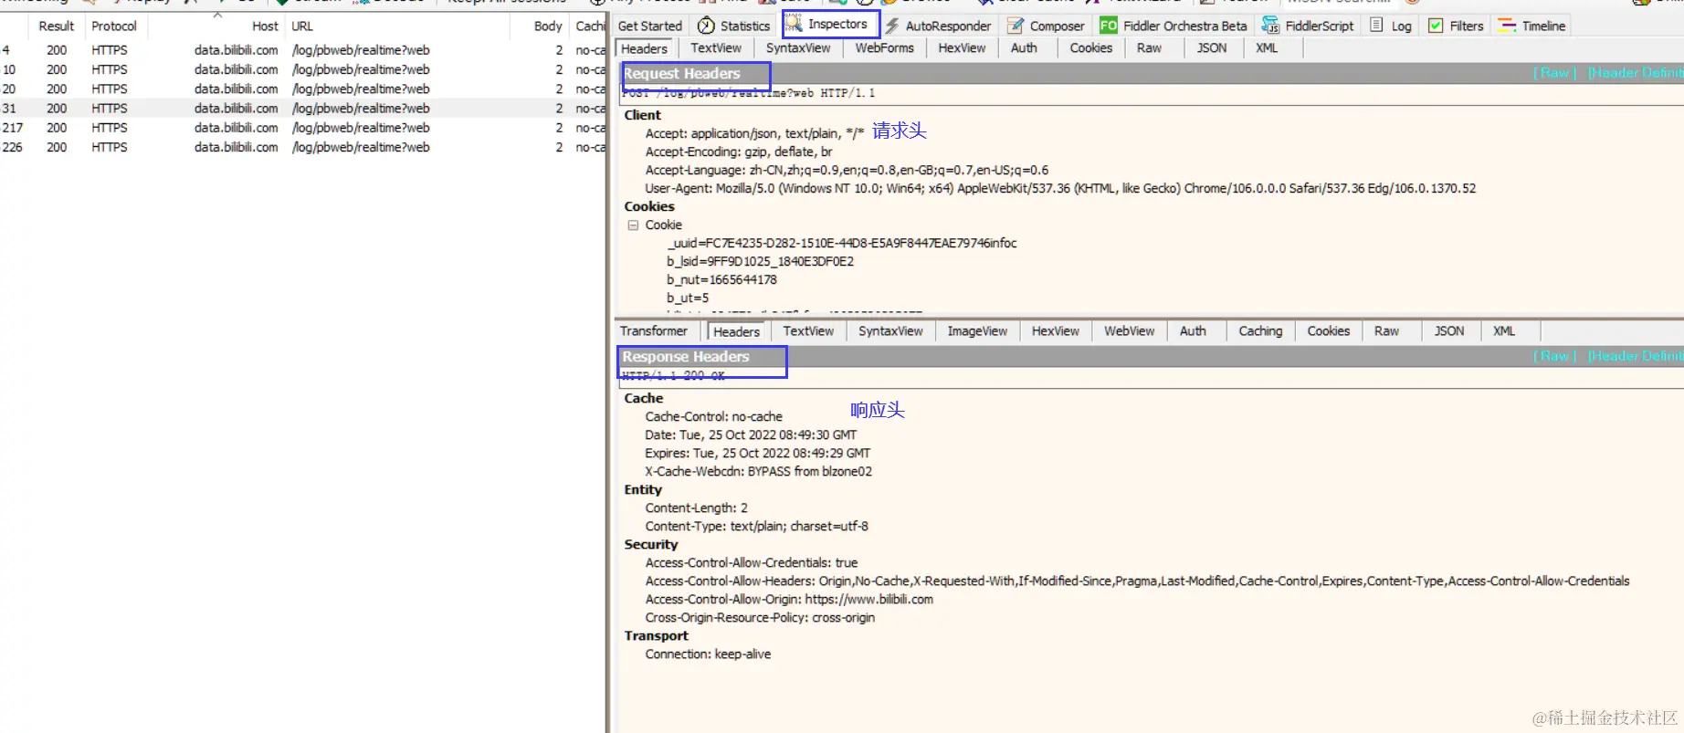Select request inspector HexView tab
1684x733 pixels.
[962, 48]
